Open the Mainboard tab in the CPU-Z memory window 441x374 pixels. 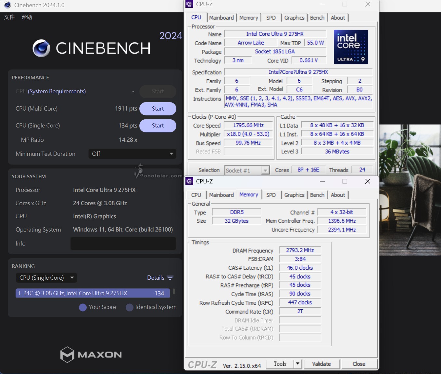click(x=221, y=195)
